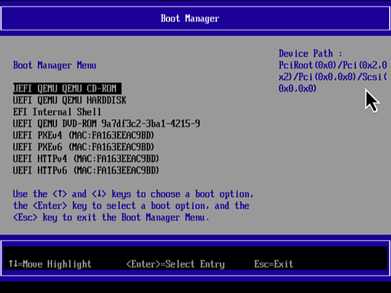391x293 pixels.
Task: Click the Move Highlight hint in footer
Action: click(50, 264)
